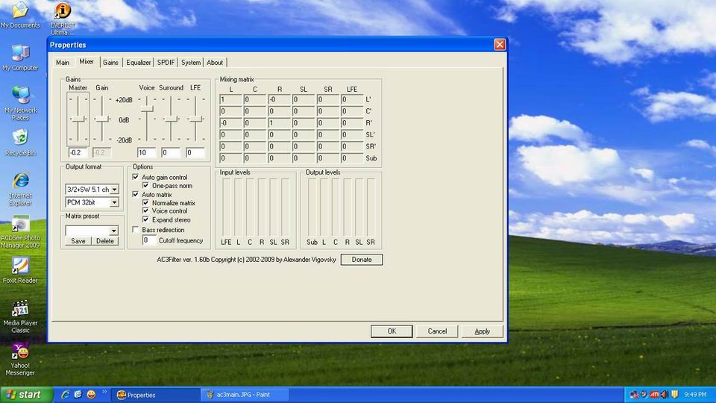Image resolution: width=716 pixels, height=403 pixels.
Task: Click OK to confirm settings
Action: 392,331
